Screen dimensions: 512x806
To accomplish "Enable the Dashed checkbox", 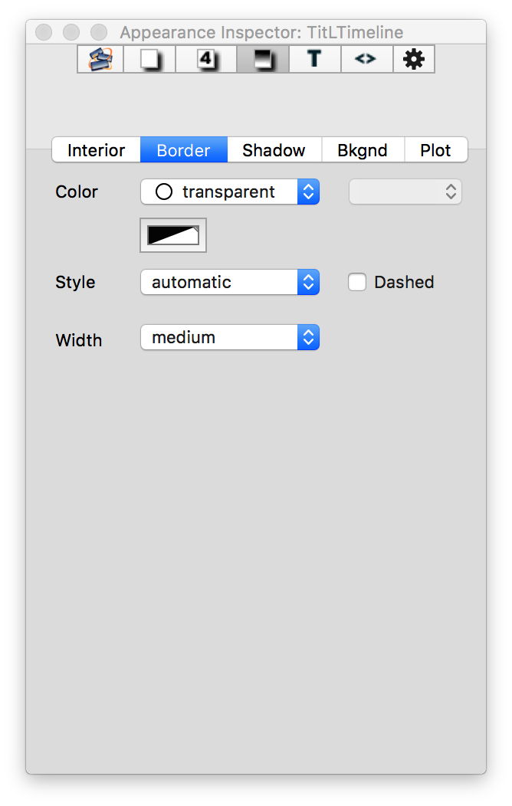I will [x=357, y=283].
